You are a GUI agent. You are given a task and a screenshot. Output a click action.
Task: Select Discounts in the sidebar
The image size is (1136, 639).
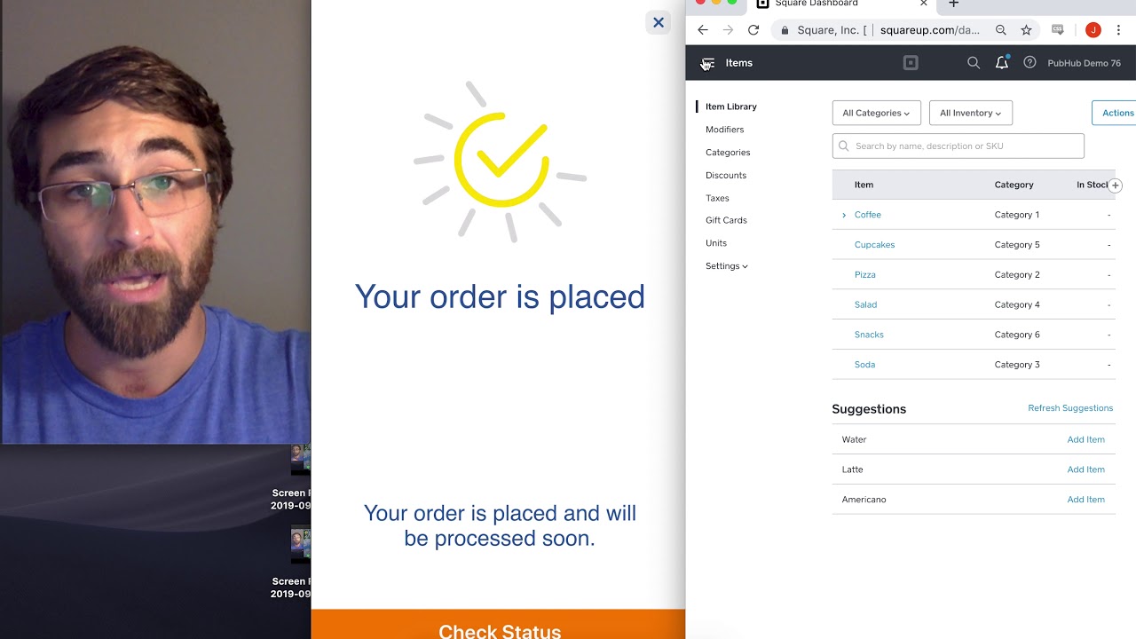(x=726, y=176)
